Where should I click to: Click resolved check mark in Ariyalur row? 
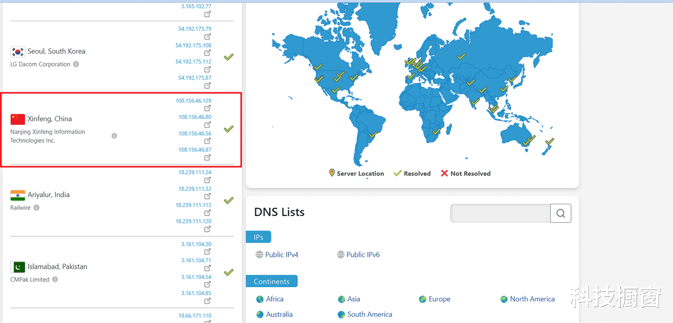(x=228, y=200)
